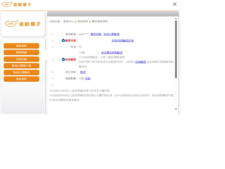The image size is (225, 169).
Task: Open the 會員資料 sidebar button
Action: coord(21,46)
